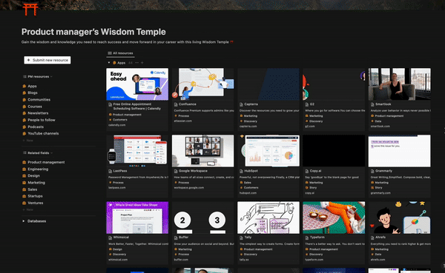Click the three-dots options next to Apps group
The width and height of the screenshot is (445, 273).
[136, 63]
